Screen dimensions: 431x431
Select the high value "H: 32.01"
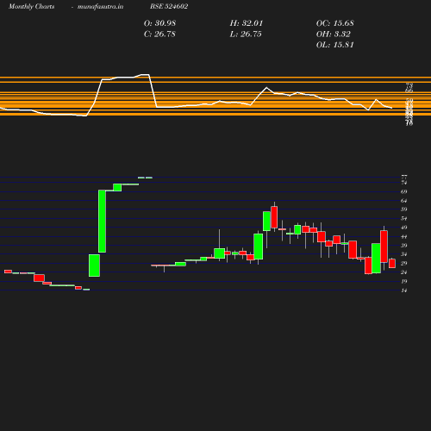(247, 23)
